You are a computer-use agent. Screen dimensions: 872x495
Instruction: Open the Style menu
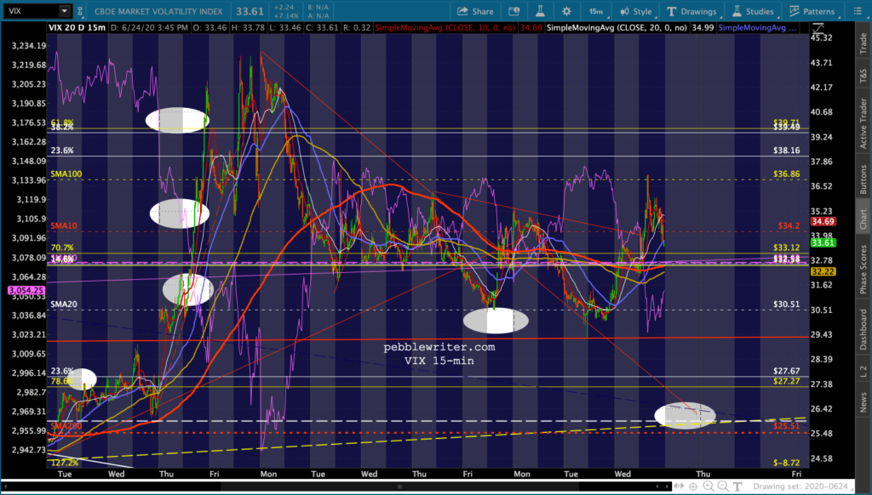tap(634, 11)
